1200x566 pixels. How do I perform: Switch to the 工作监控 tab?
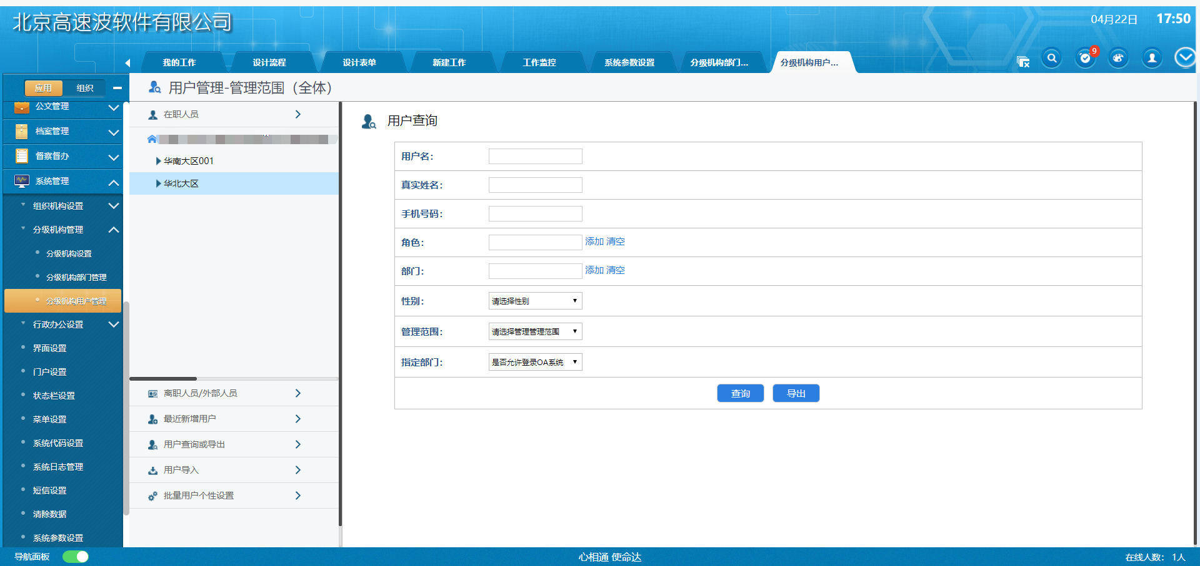pyautogui.click(x=539, y=62)
